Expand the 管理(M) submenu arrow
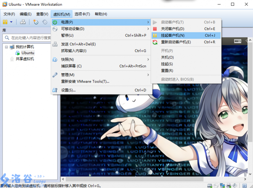Image resolution: width=253 pixels, height=188 pixels. tap(148, 75)
